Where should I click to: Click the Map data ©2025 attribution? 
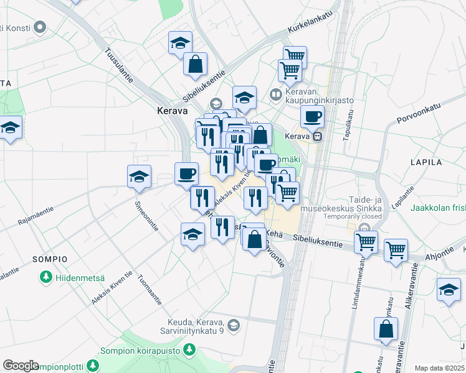click(x=440, y=368)
